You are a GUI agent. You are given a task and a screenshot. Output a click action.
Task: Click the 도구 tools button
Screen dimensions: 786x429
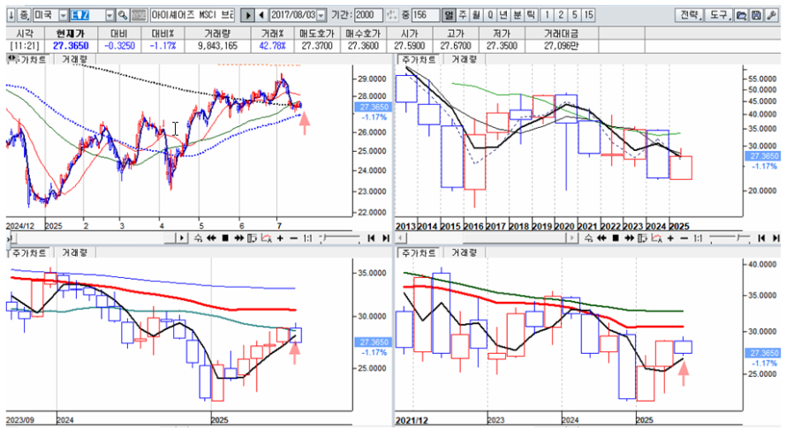click(x=719, y=16)
